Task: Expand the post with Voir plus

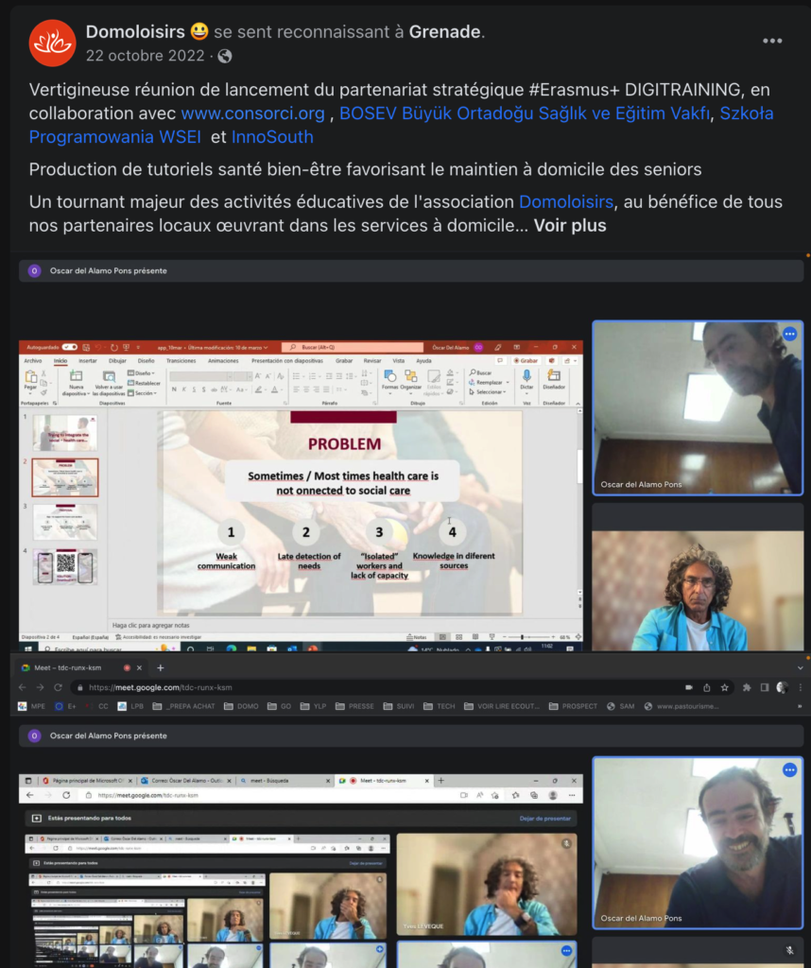Action: click(x=570, y=226)
